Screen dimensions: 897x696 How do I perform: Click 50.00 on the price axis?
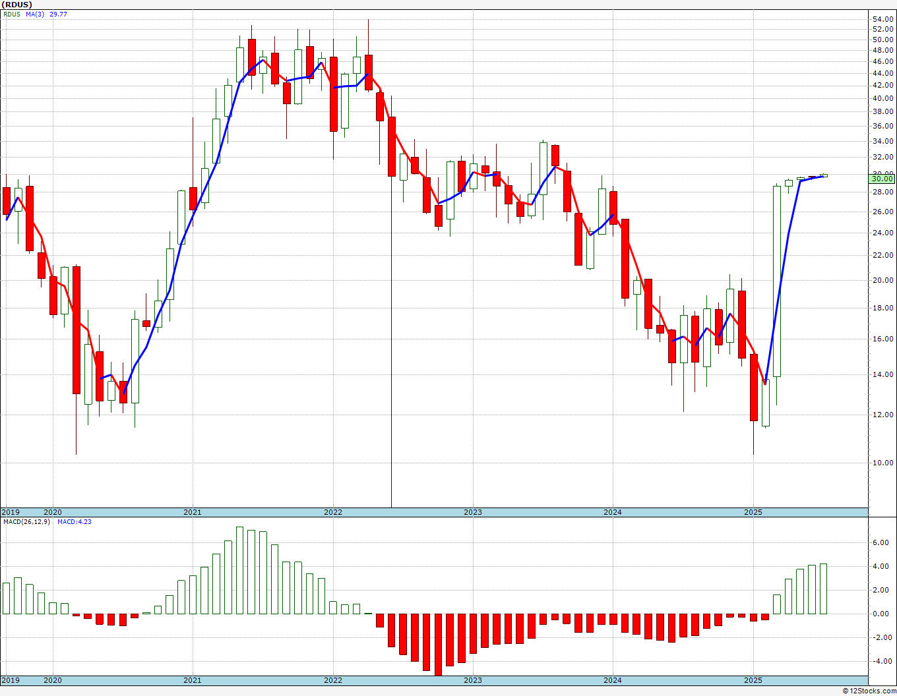(x=882, y=40)
